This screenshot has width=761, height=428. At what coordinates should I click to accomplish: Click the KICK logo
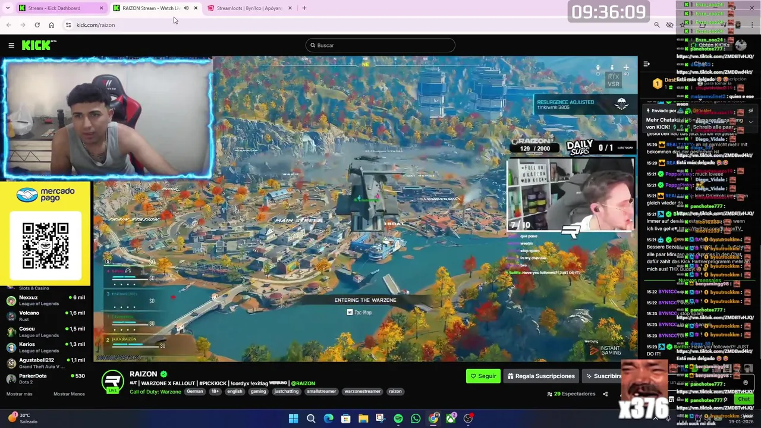(39, 45)
